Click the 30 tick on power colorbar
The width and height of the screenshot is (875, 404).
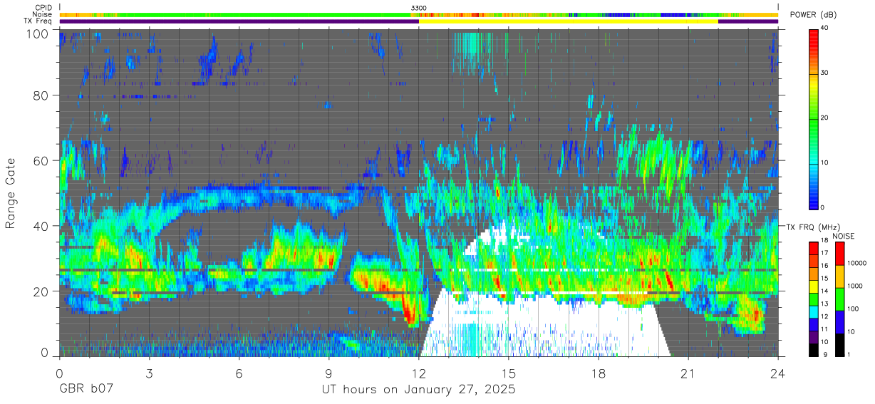pyautogui.click(x=824, y=72)
